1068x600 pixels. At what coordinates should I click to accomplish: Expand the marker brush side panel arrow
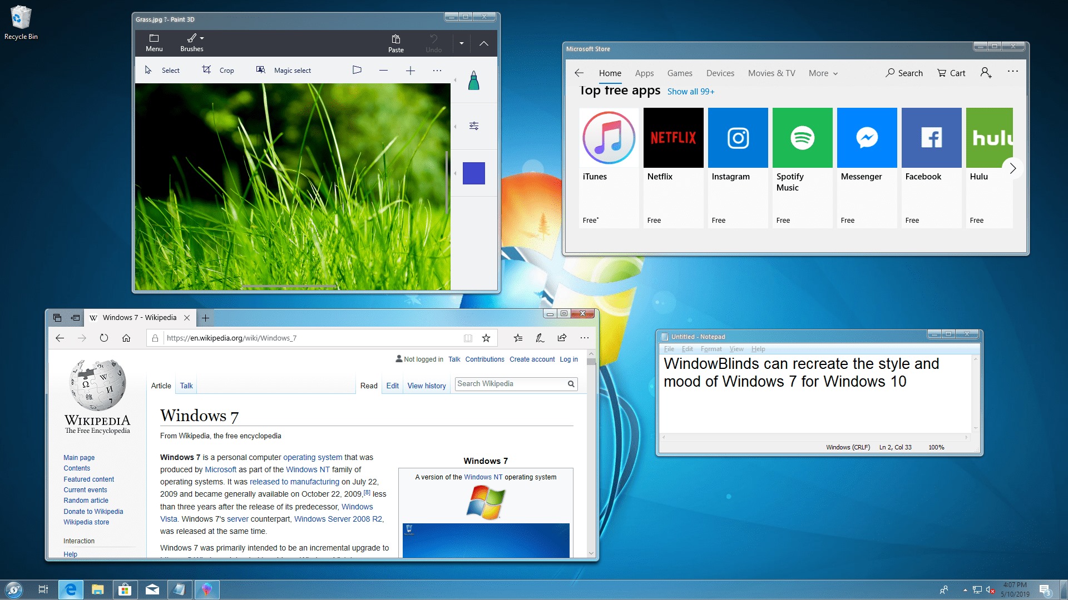[x=455, y=81]
